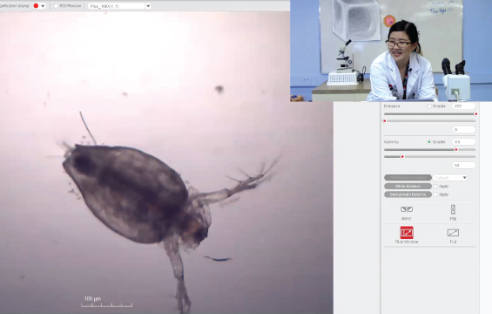Click the Enhance value field showing 255

coord(464,106)
